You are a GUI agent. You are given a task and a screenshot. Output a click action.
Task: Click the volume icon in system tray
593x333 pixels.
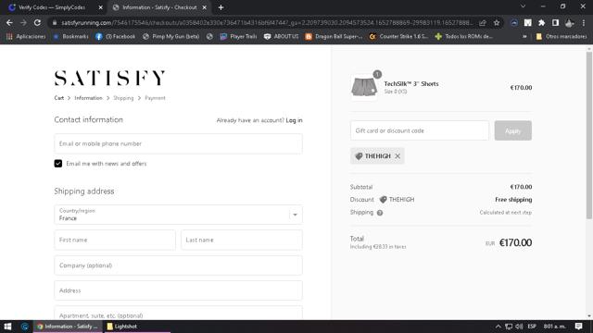pyautogui.click(x=519, y=327)
